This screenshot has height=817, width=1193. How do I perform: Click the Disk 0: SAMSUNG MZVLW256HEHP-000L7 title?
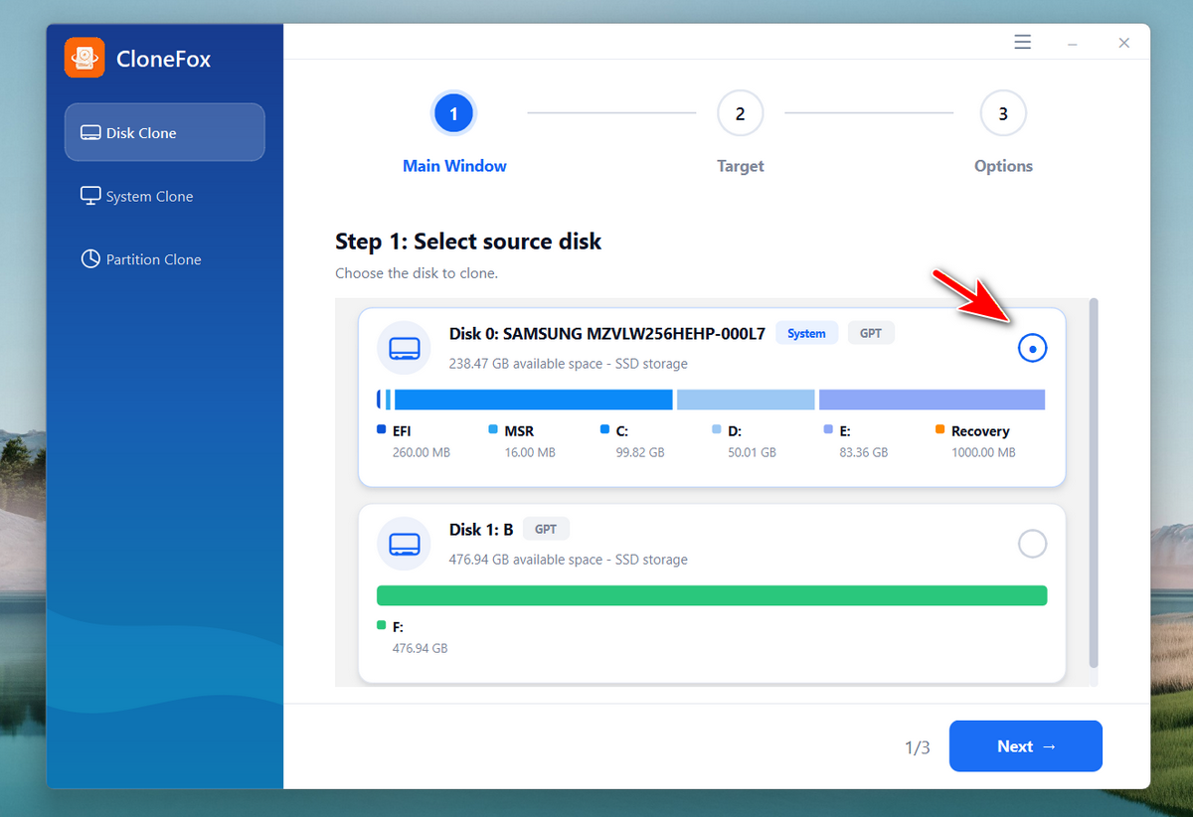(x=607, y=334)
